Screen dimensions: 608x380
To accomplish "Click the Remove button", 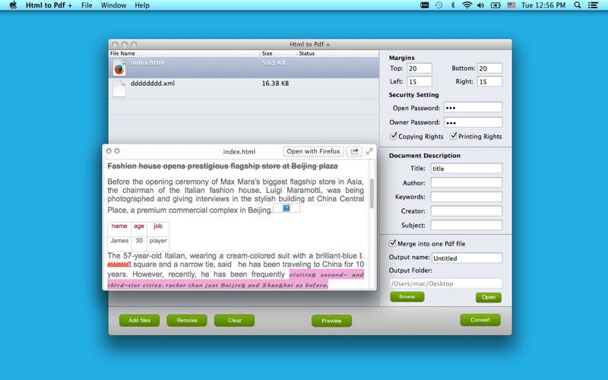I will (x=187, y=320).
